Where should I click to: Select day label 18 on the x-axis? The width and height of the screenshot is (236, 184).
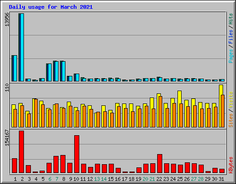coord(131,179)
